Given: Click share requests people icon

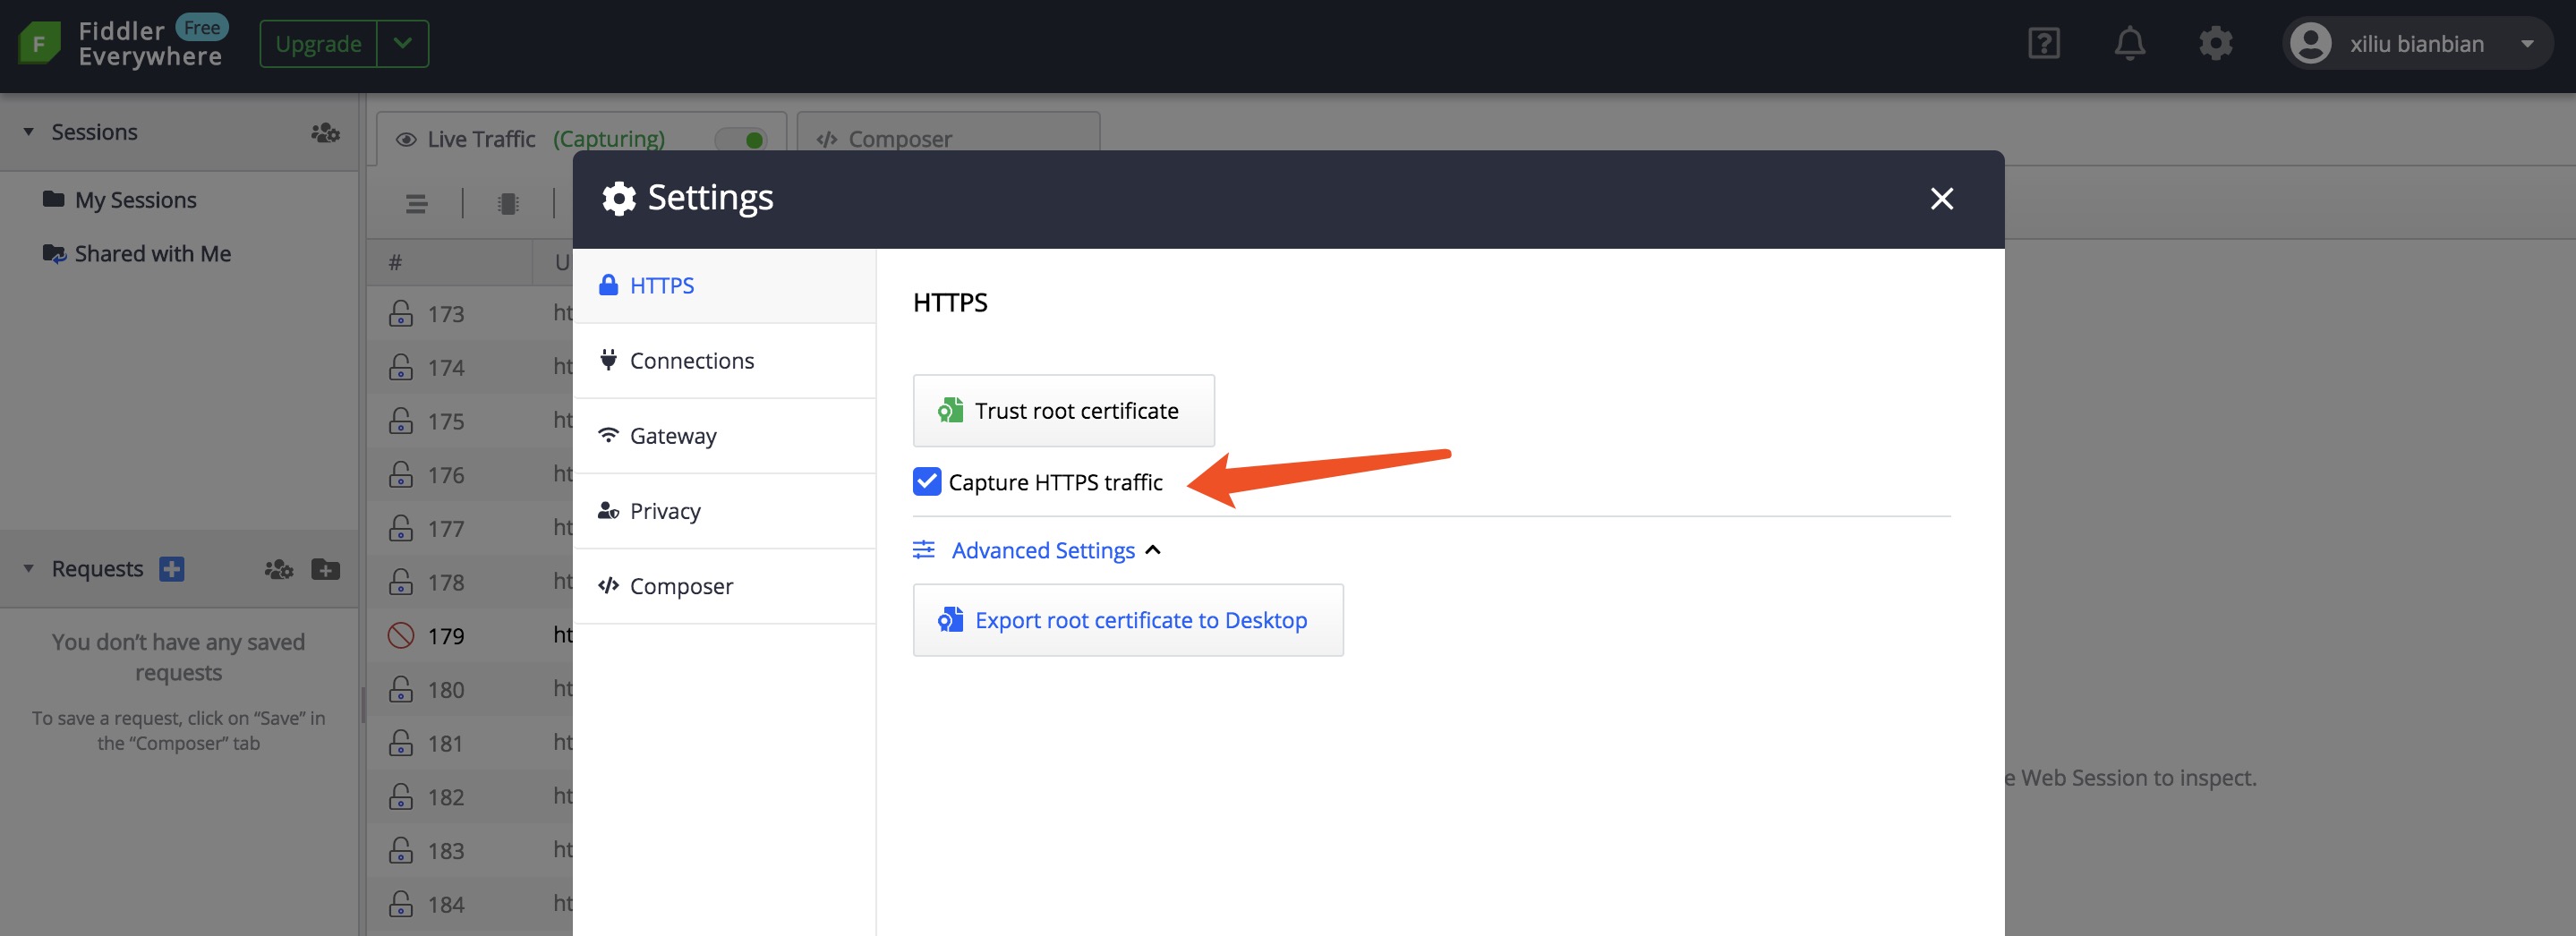Looking at the screenshot, I should click(x=278, y=569).
